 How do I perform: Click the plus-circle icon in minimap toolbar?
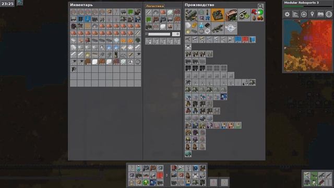point(304,14)
